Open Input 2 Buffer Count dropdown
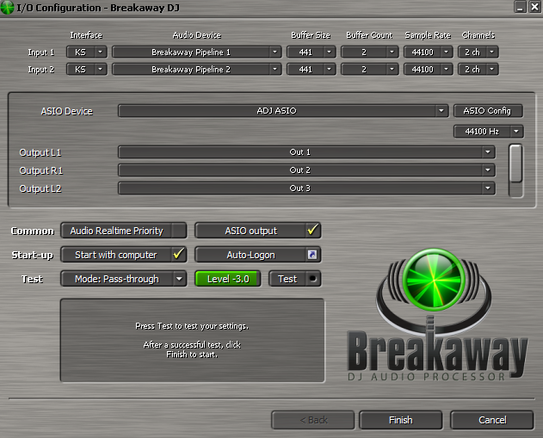The height and width of the screenshot is (438, 543). coord(369,69)
